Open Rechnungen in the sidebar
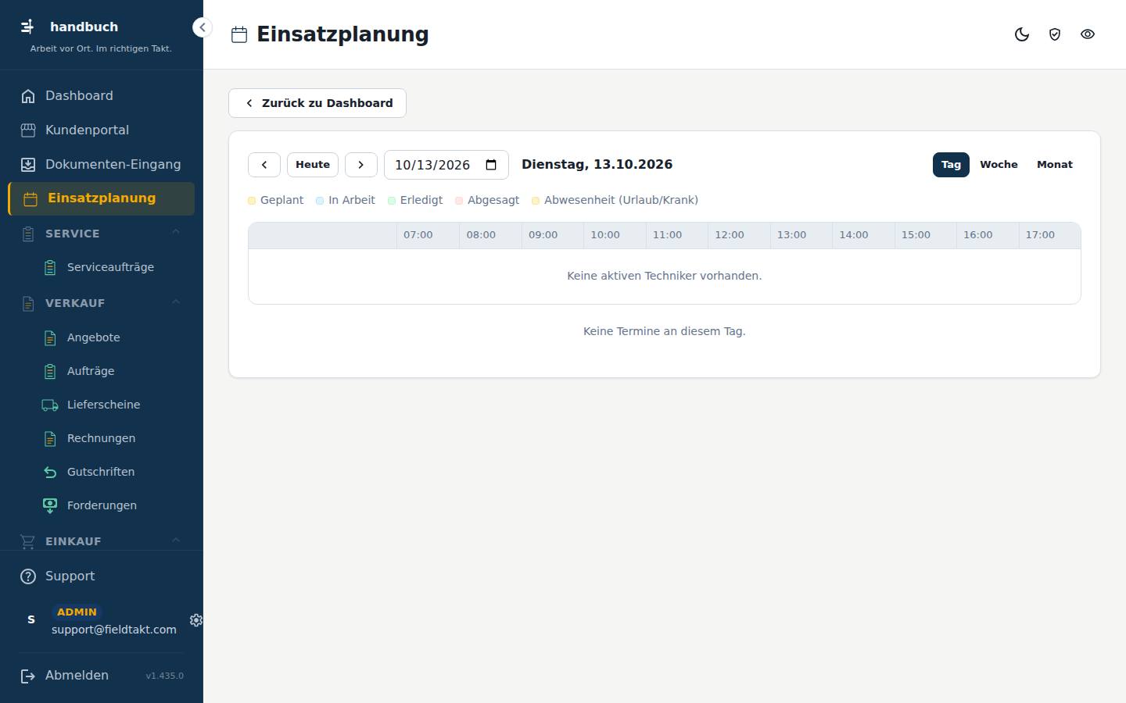1126x703 pixels. (112, 438)
